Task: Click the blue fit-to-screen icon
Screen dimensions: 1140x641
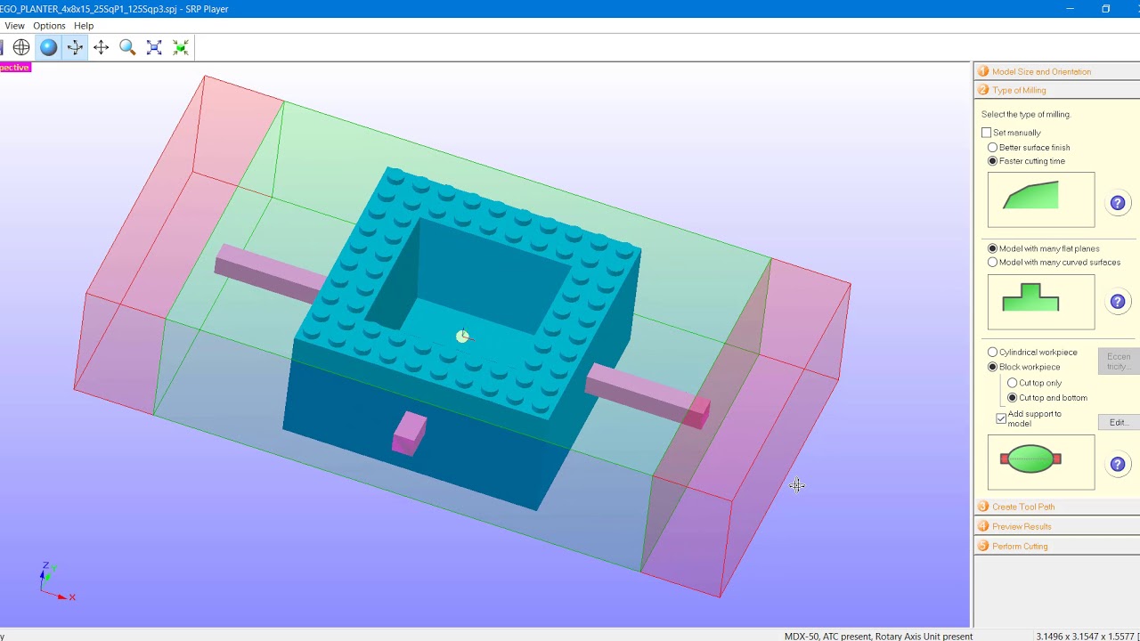Action: pos(154,48)
